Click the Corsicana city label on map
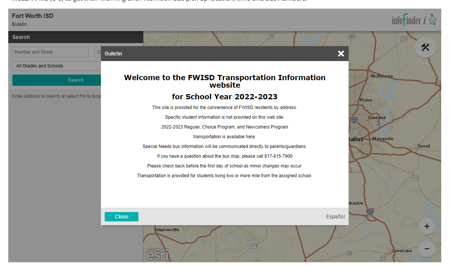 coord(401,251)
